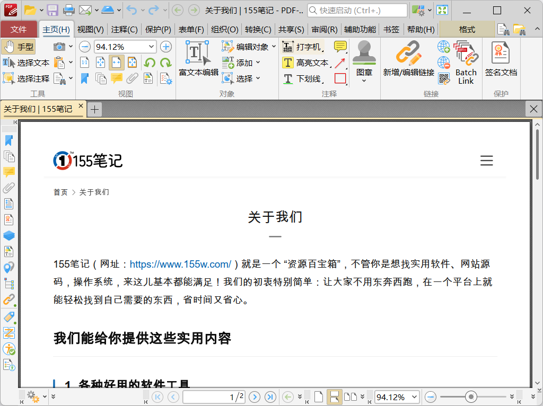Click the 首页 breadcrumb link
Image resolution: width=543 pixels, height=406 pixels.
60,192
